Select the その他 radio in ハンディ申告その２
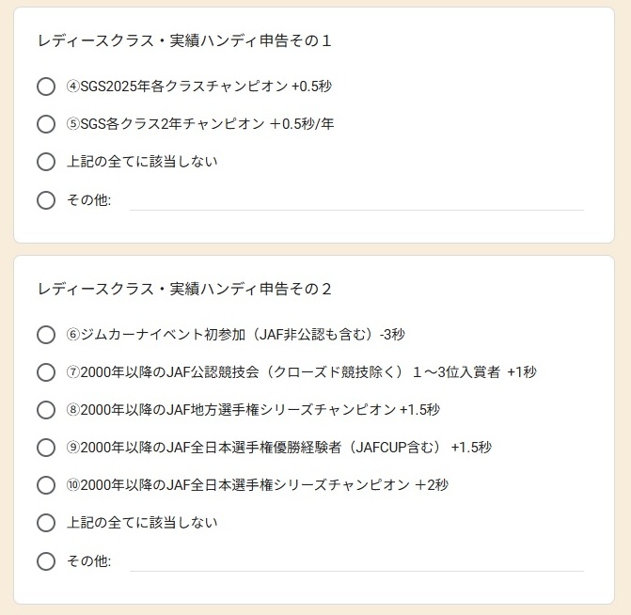 (x=46, y=561)
